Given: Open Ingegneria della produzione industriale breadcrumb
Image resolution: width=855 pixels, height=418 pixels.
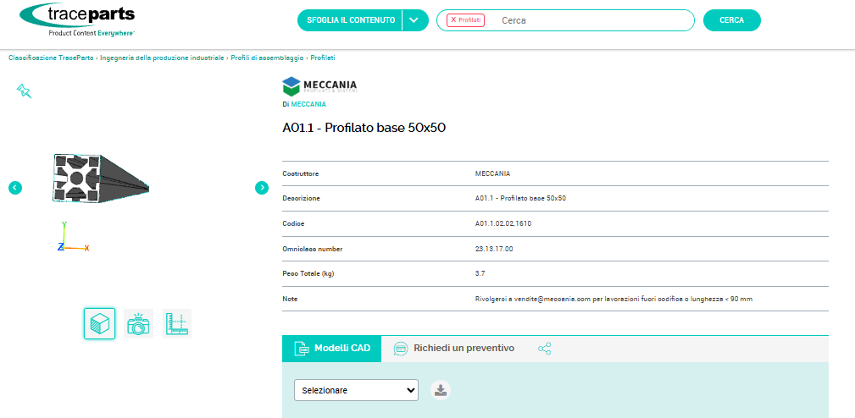Looking at the screenshot, I should coord(162,58).
